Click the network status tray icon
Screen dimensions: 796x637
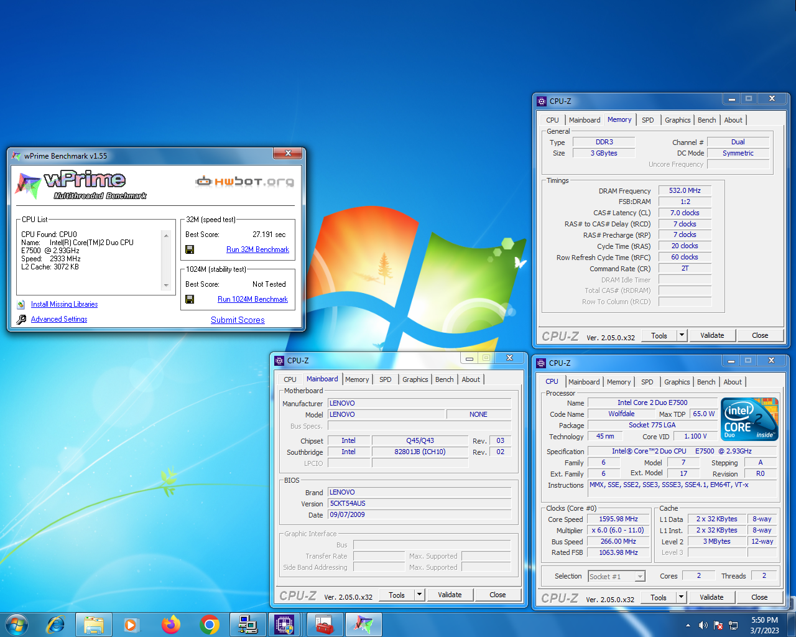(733, 625)
